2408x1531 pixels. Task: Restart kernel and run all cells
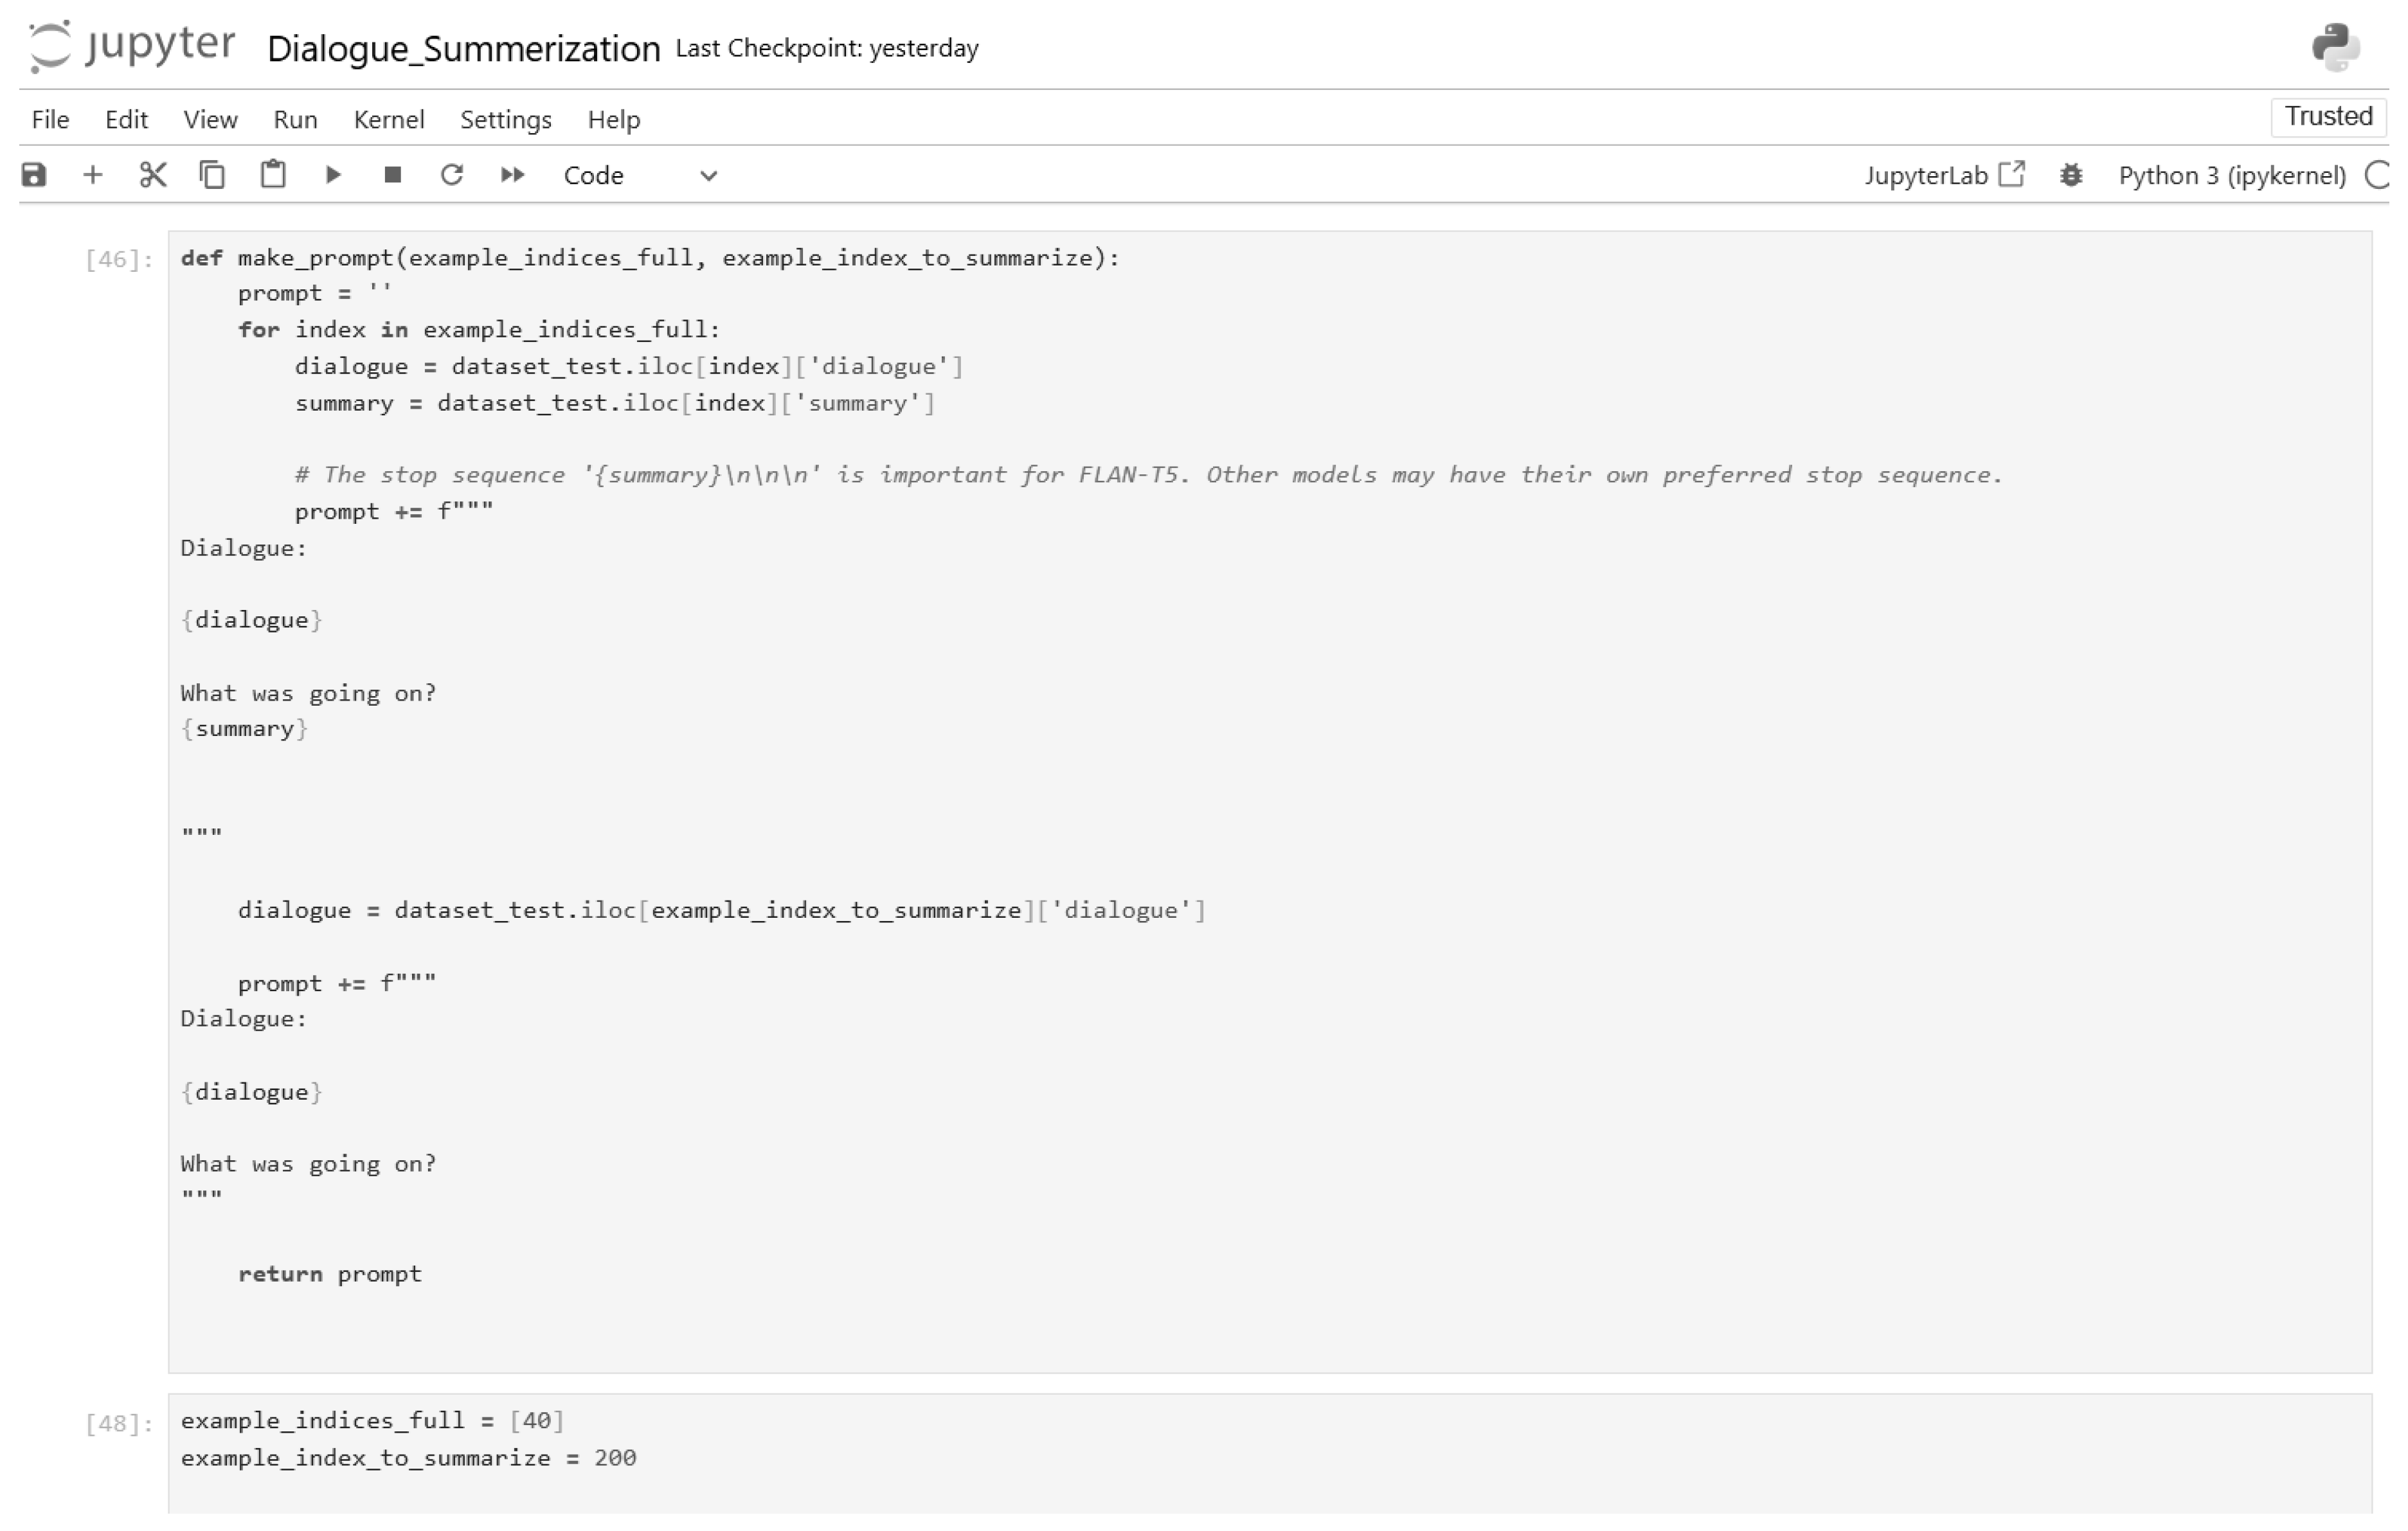[512, 174]
